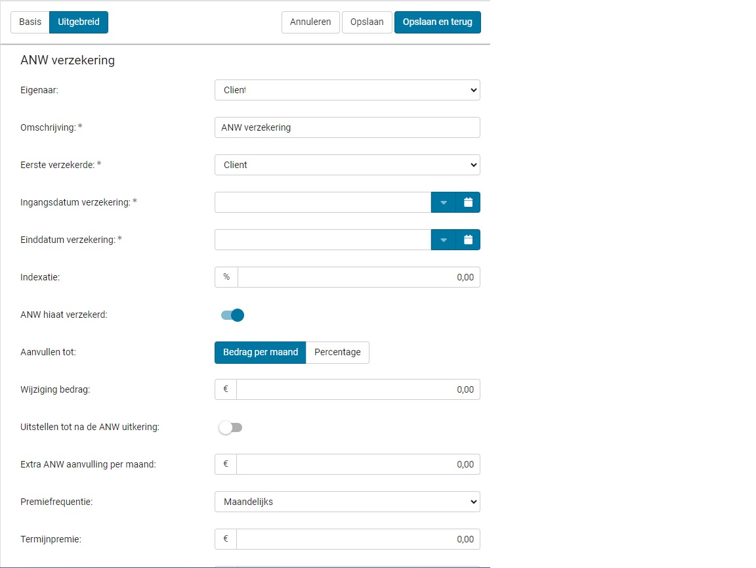Click the 'ANW verzekering' section heading
This screenshot has width=756, height=568.
(68, 60)
